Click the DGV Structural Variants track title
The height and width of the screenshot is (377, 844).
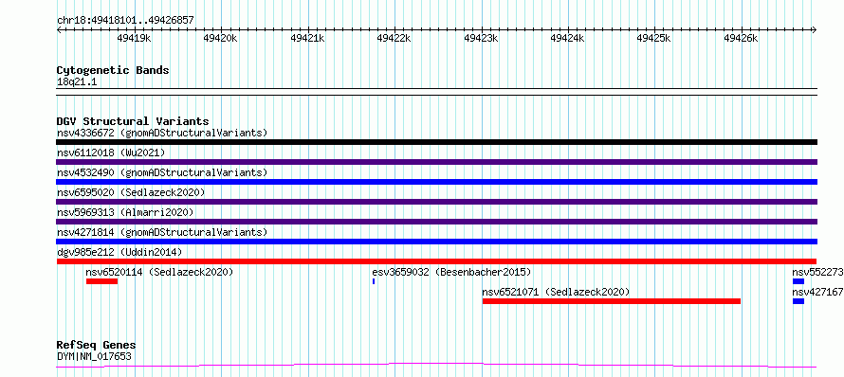pyautogui.click(x=133, y=121)
